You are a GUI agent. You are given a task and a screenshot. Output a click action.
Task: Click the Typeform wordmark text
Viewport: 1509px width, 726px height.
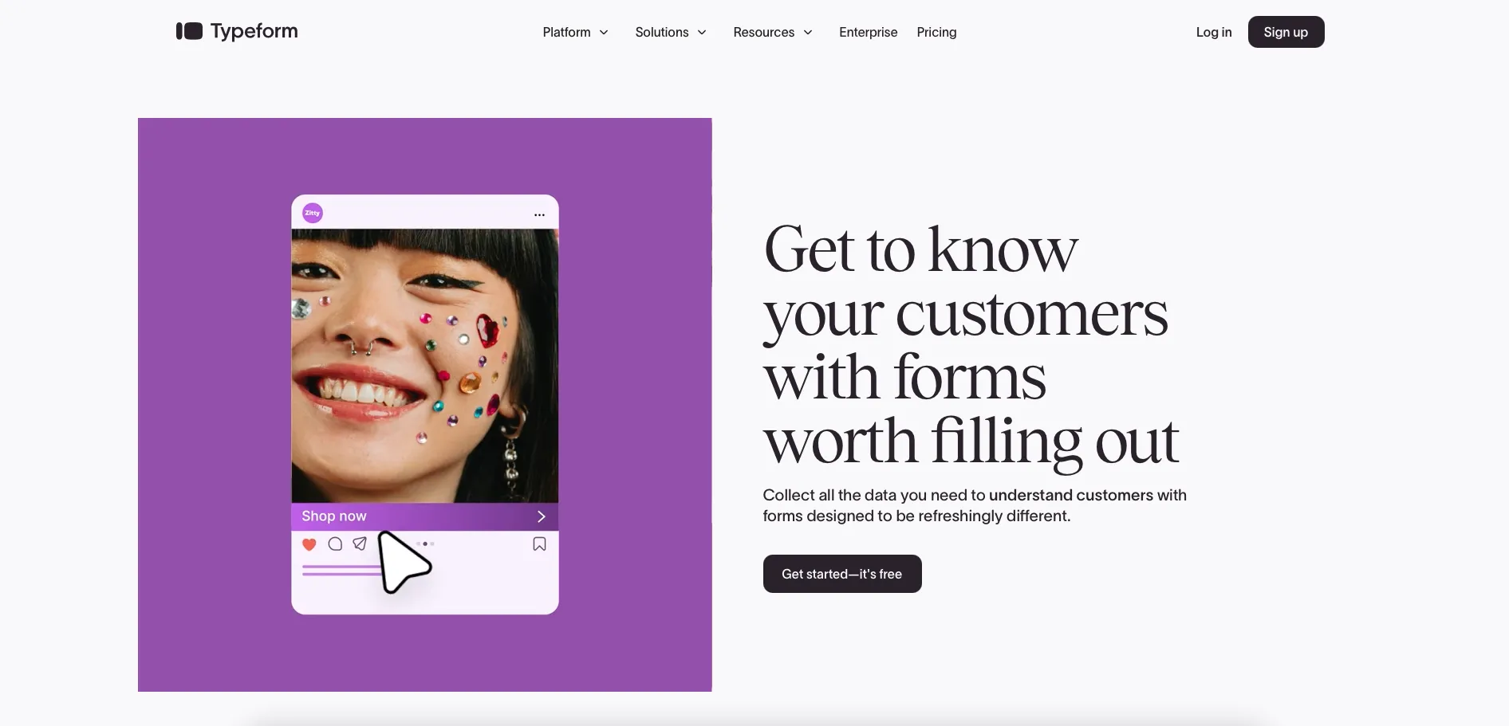click(254, 32)
